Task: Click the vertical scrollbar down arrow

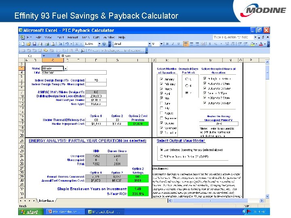Action: click(267, 196)
